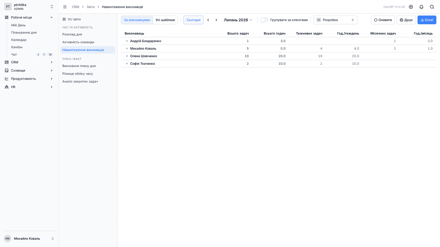Click the plus circle add icon
The image size is (440, 247).
(x=411, y=7)
